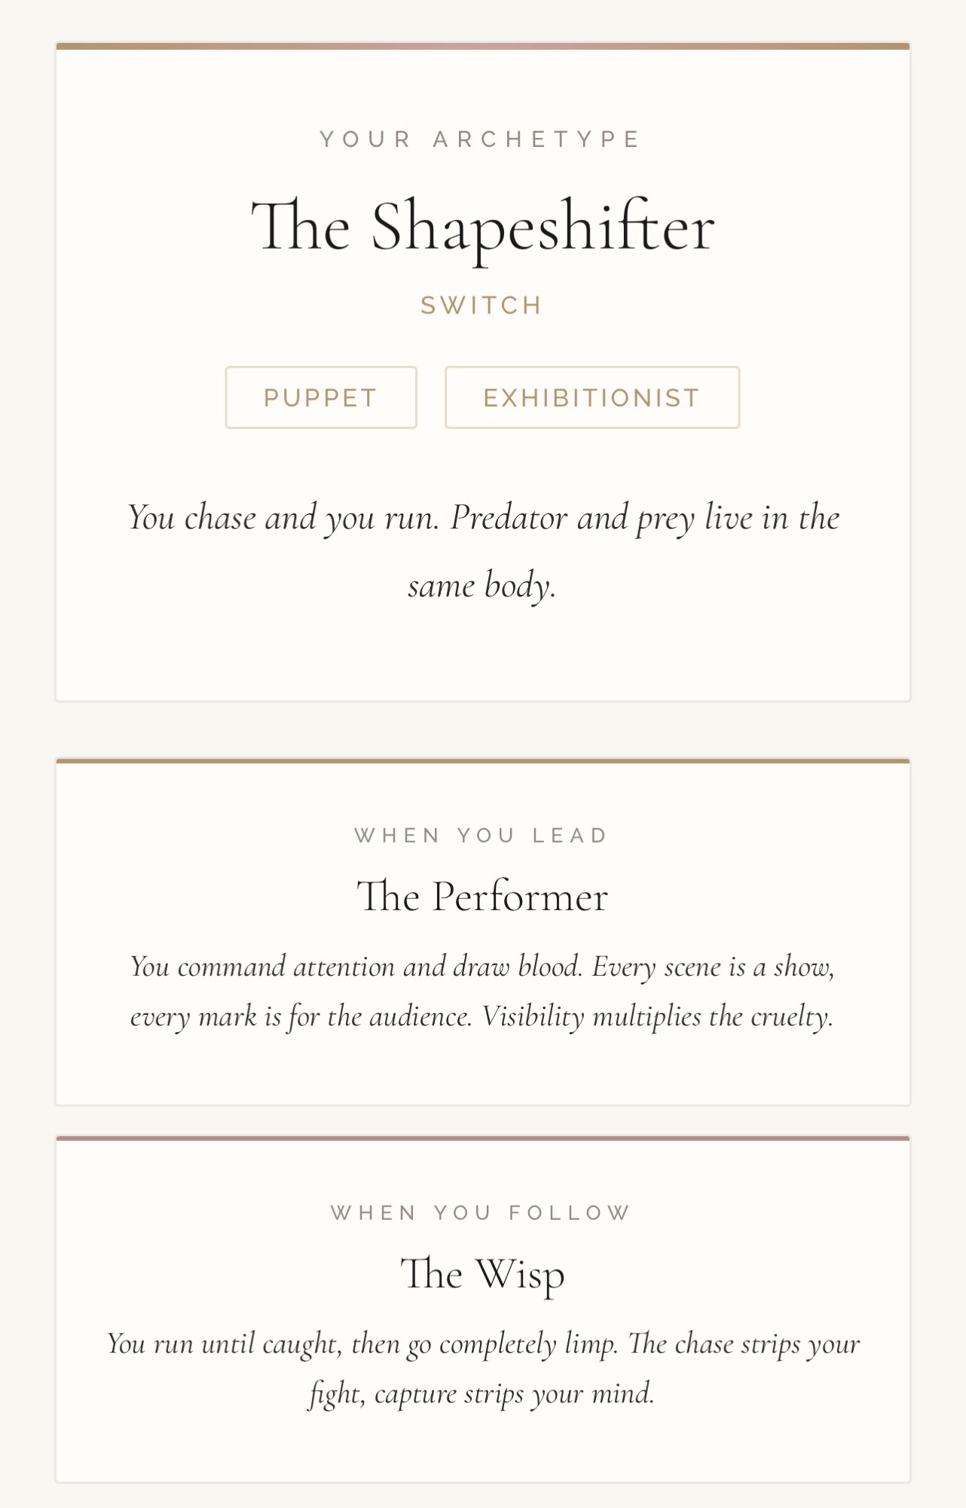Open The Performer heading
This screenshot has width=966, height=1508.
pos(482,897)
